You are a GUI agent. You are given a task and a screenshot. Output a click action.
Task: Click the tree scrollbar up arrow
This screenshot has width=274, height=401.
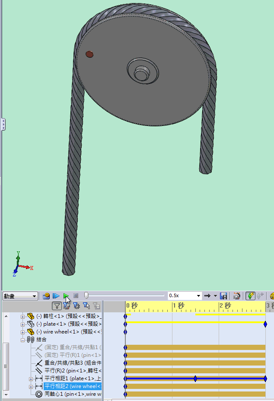click(x=6, y=316)
